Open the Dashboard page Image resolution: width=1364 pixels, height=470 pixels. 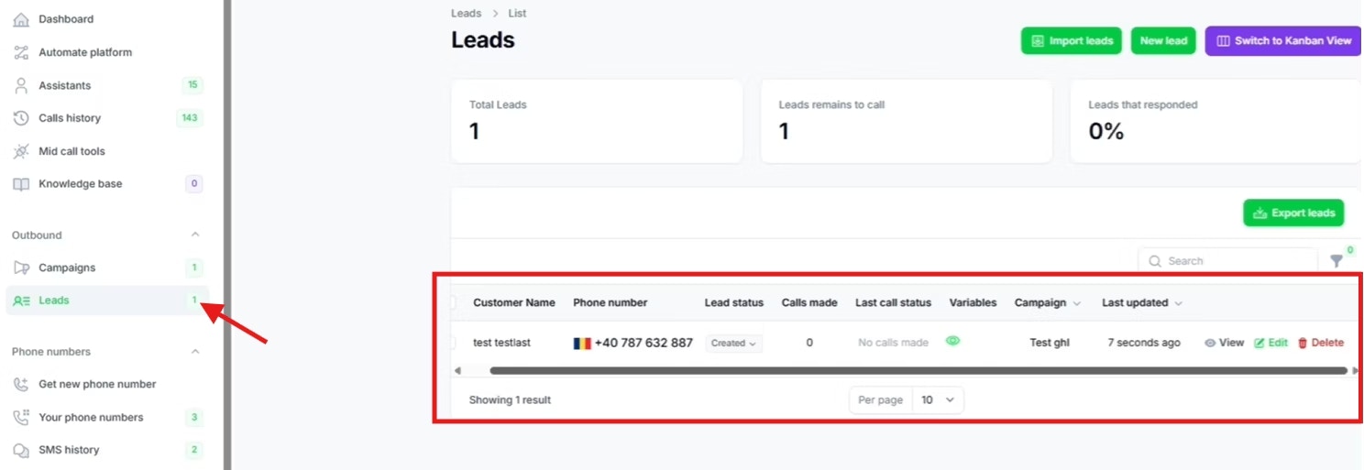tap(66, 19)
